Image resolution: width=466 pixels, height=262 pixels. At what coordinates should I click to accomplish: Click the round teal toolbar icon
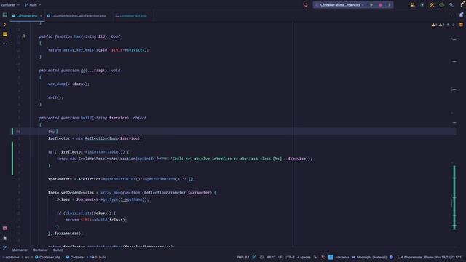tap(422, 5)
